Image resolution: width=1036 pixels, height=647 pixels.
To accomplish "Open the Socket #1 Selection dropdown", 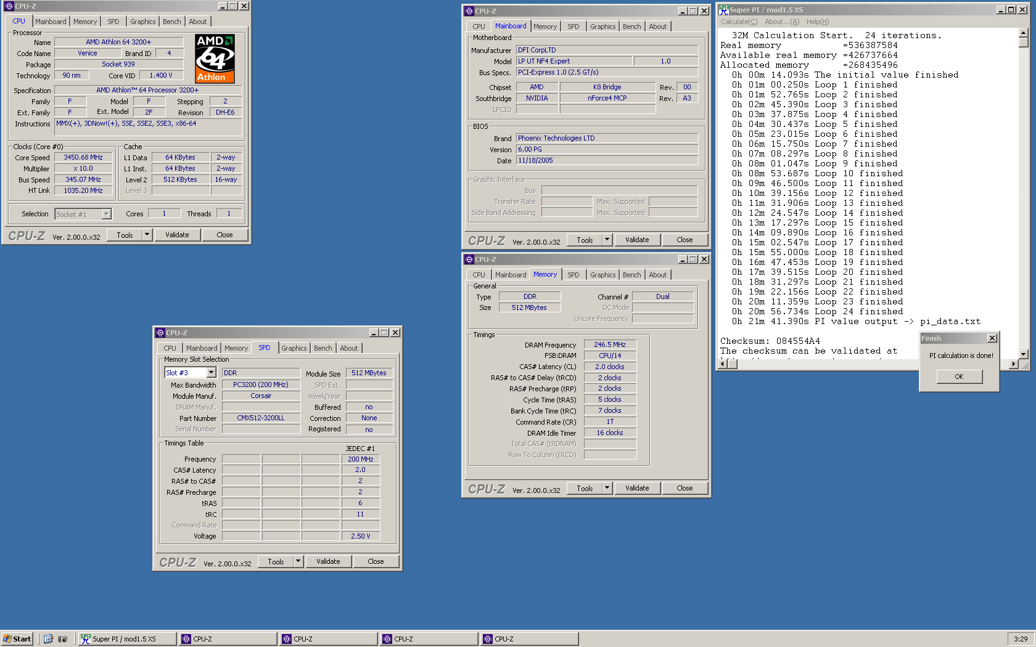I will [x=106, y=214].
